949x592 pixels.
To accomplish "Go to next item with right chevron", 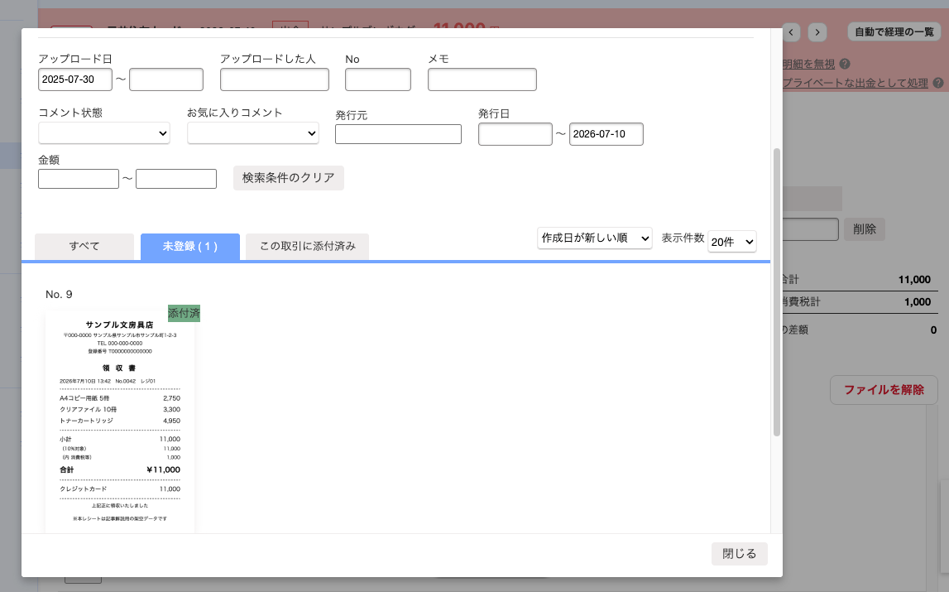I will (817, 32).
